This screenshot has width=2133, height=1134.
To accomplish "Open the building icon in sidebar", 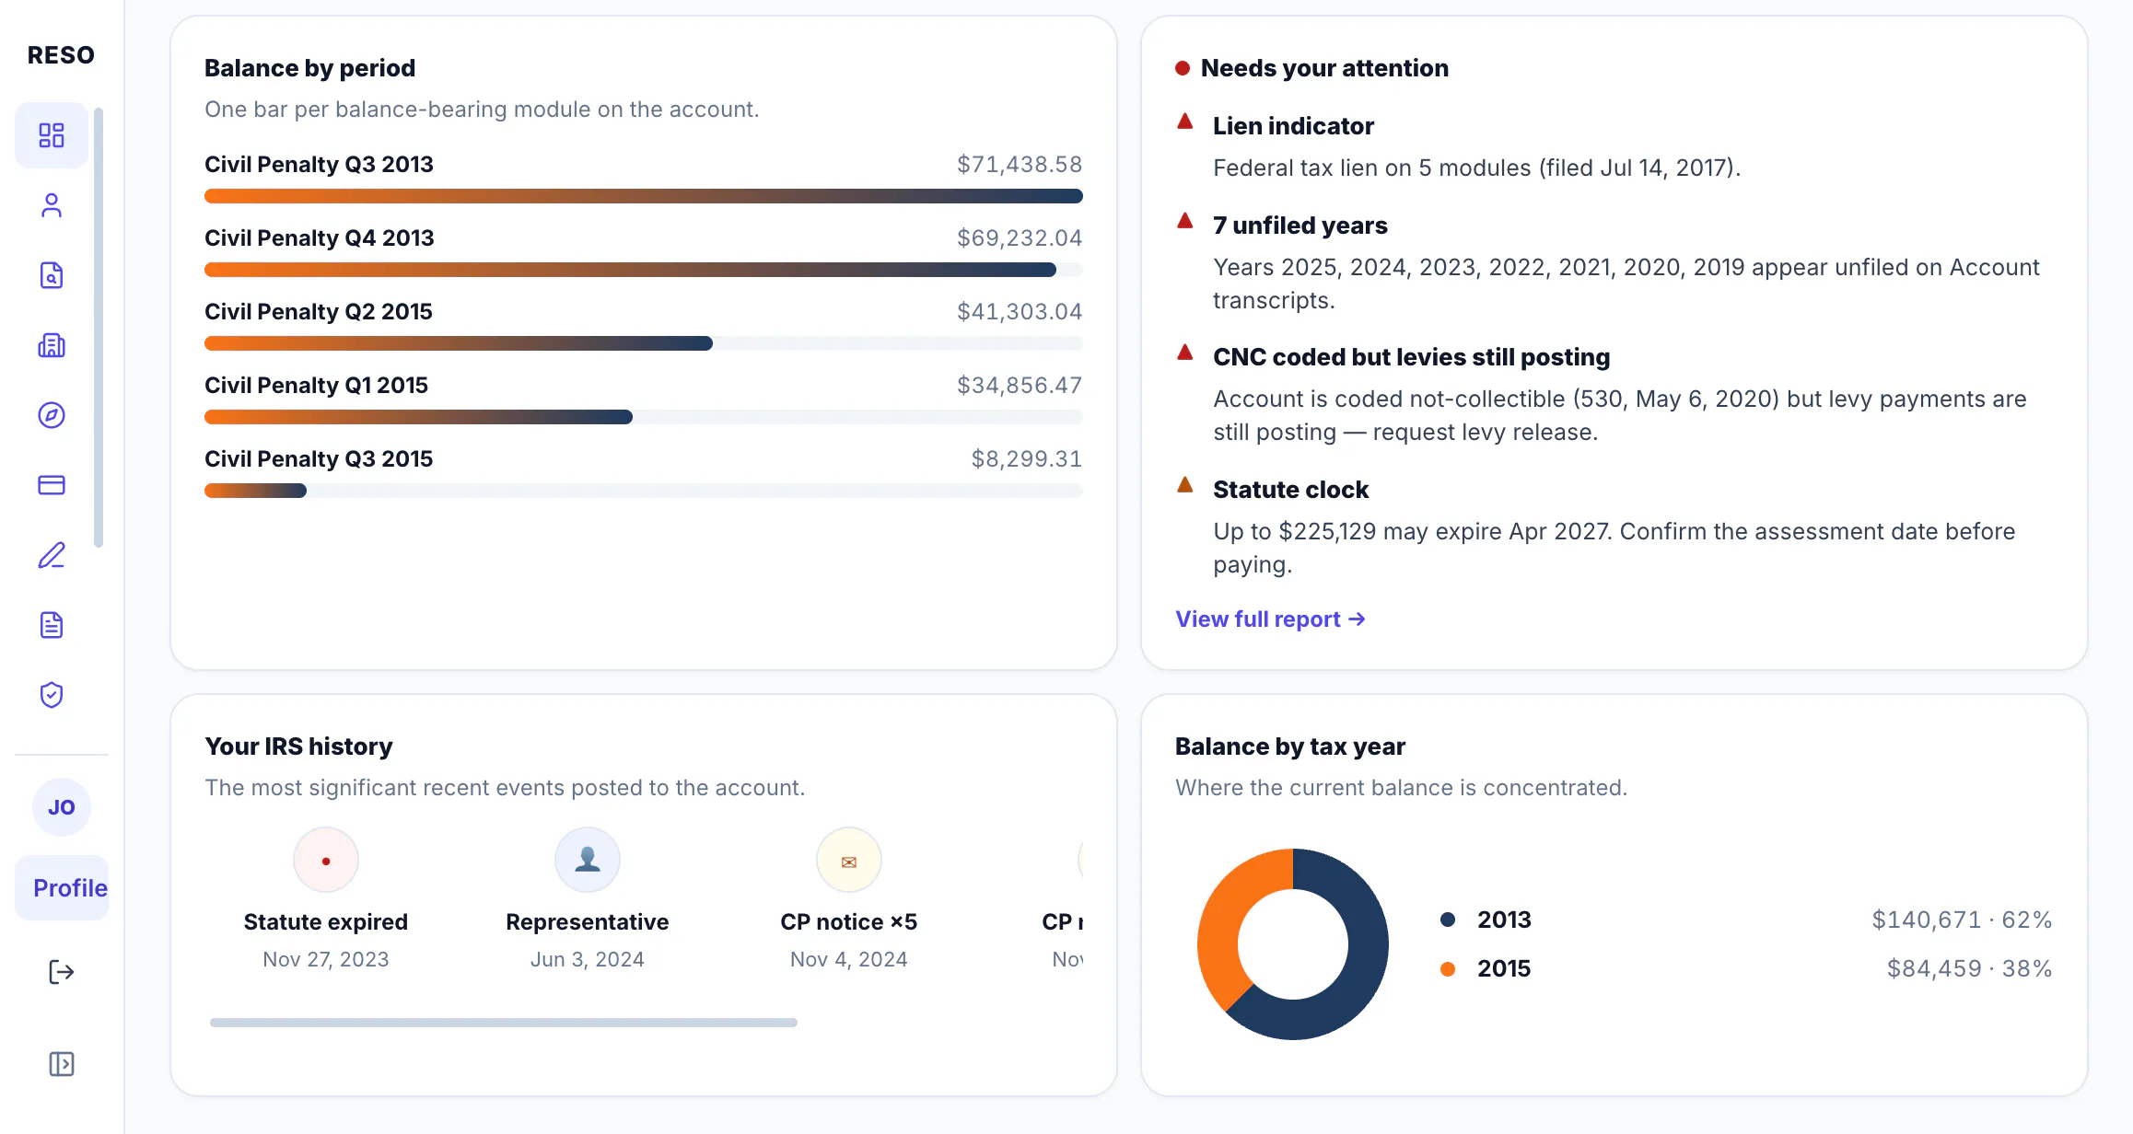I will coord(52,345).
